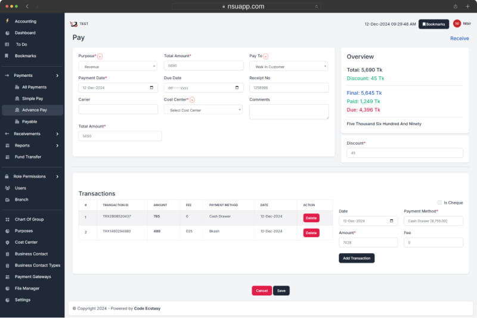Click the Discount input field

[x=404, y=153]
